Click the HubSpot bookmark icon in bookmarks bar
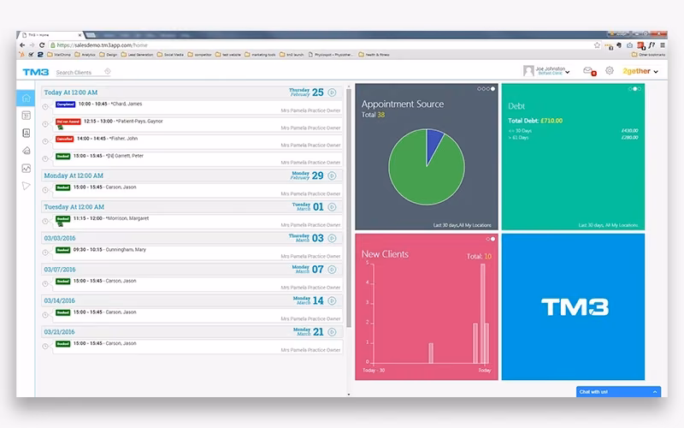684x428 pixels. 21,55
